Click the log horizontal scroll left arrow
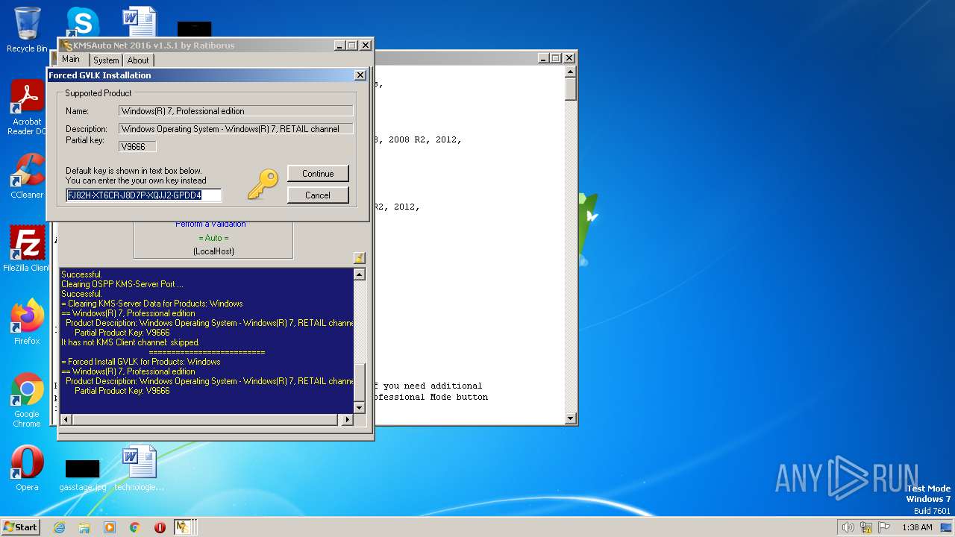The height and width of the screenshot is (537, 955). pyautogui.click(x=66, y=420)
